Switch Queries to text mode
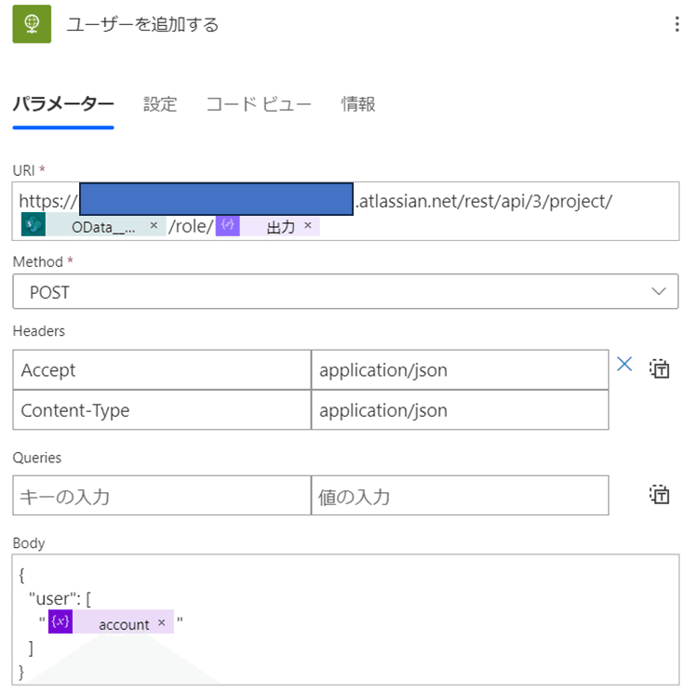The image size is (699, 694). [x=660, y=494]
